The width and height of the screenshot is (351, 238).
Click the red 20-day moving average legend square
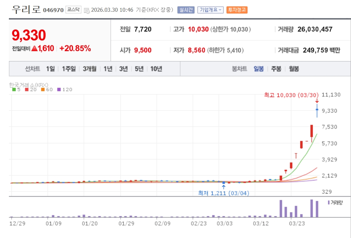click(27, 90)
